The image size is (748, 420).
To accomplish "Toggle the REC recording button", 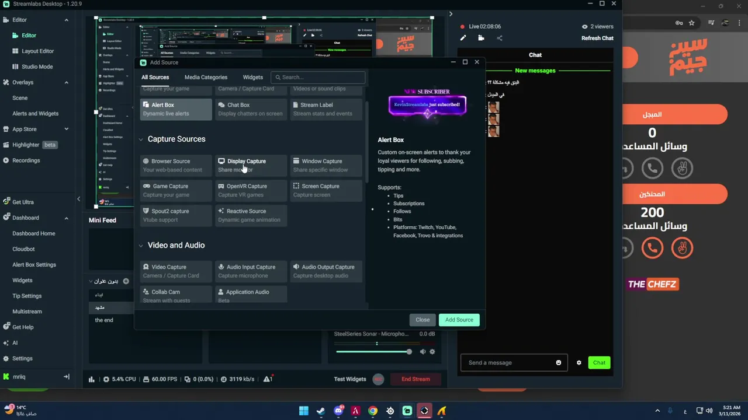I will tap(378, 379).
